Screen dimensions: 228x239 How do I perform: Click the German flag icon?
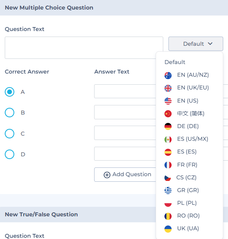(x=168, y=126)
